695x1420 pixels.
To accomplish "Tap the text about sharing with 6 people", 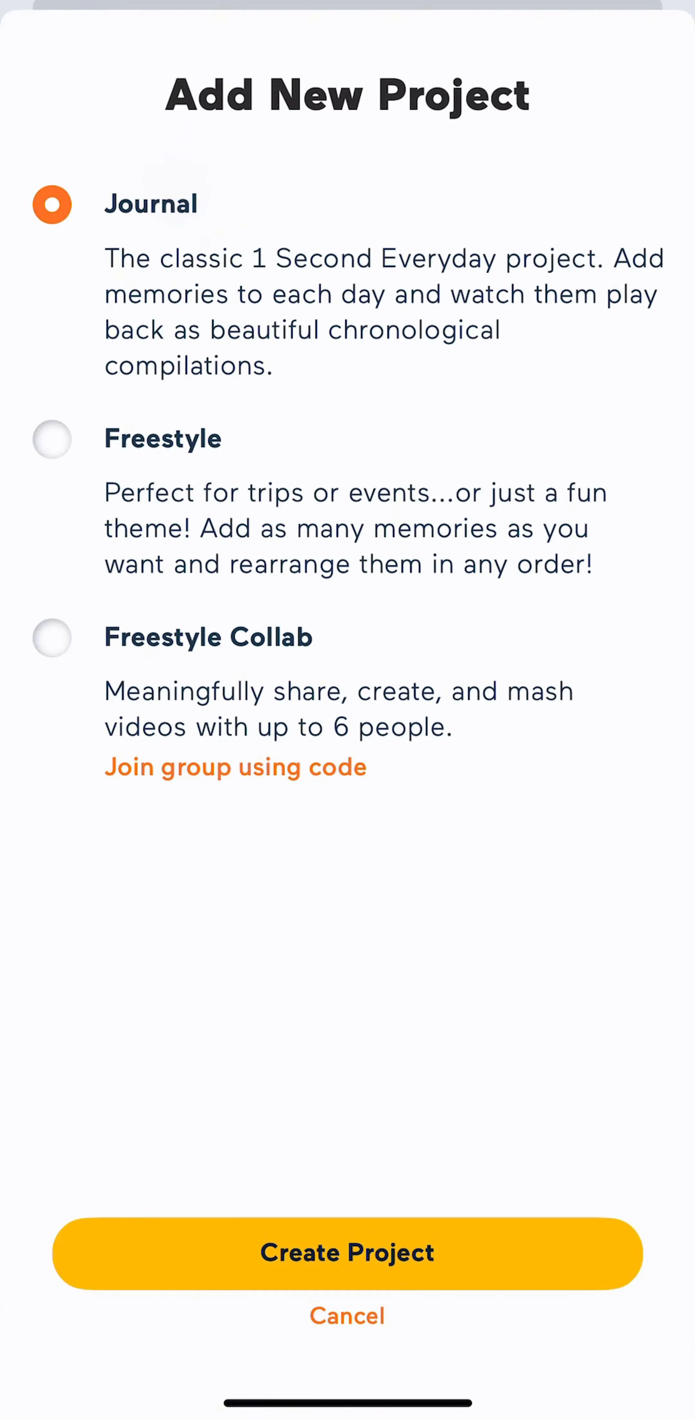I will click(339, 710).
